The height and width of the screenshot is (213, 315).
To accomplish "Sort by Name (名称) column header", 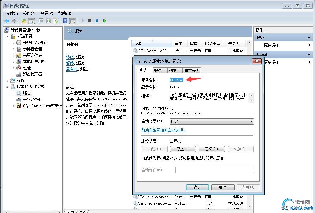I will coord(152,43).
